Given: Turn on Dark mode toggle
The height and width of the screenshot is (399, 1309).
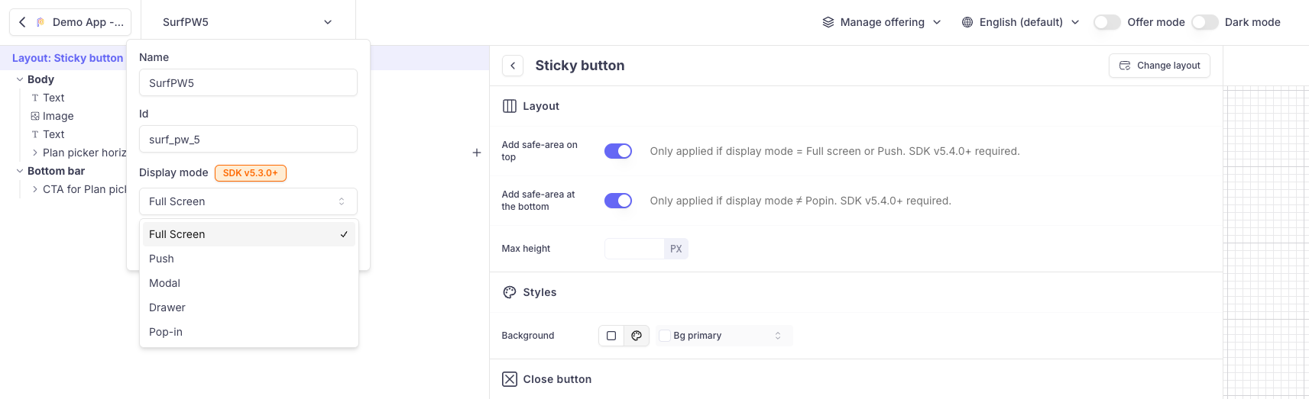Looking at the screenshot, I should point(1204,22).
